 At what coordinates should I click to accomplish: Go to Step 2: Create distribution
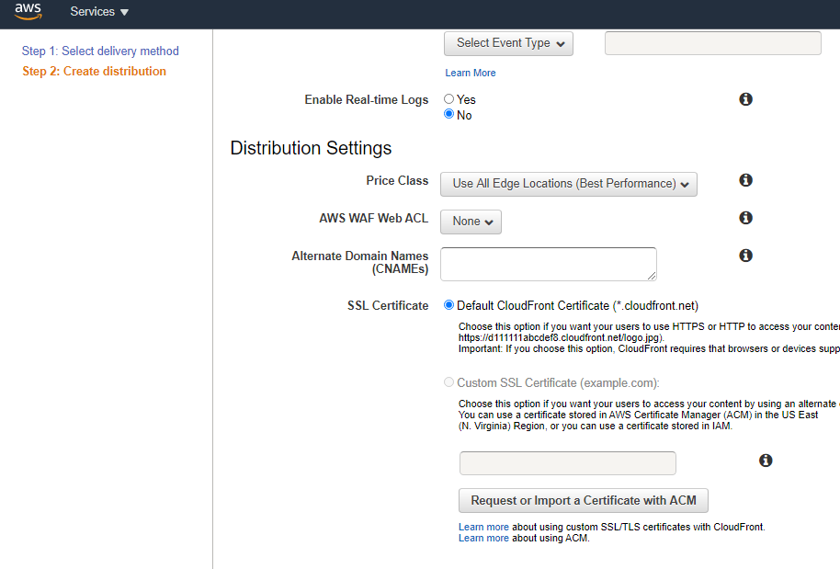pyautogui.click(x=95, y=72)
